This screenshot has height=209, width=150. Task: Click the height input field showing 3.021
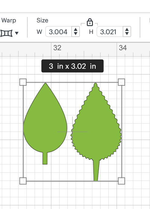[x=110, y=32]
